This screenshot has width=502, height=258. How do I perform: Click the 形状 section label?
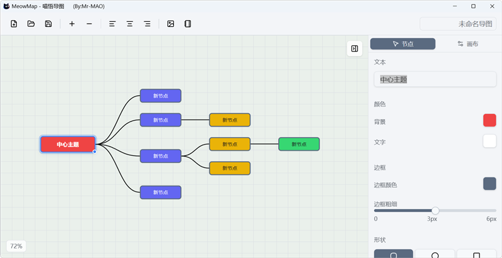click(380, 239)
